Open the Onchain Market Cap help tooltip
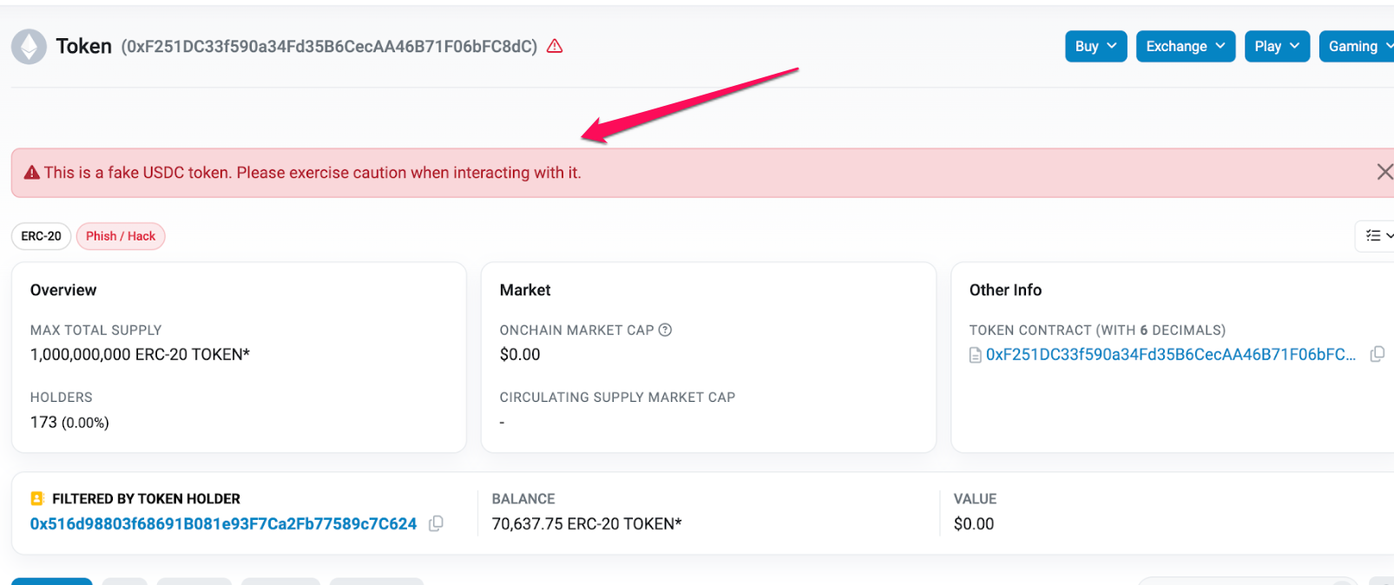 (665, 330)
